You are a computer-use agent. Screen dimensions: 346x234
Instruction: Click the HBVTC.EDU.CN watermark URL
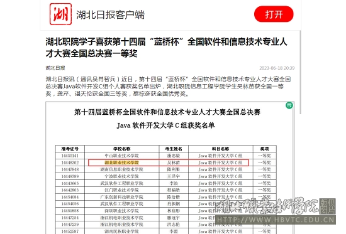point(276,220)
